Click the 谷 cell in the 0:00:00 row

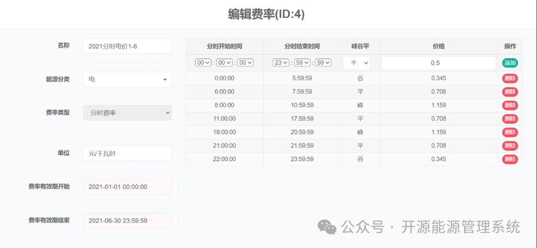coord(360,78)
